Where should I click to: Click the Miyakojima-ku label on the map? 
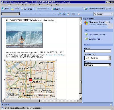tap(47, 62)
